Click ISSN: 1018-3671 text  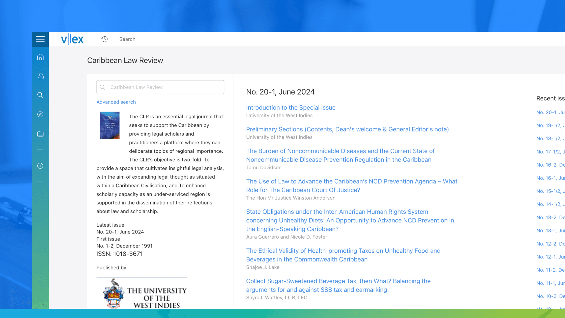pyautogui.click(x=119, y=254)
